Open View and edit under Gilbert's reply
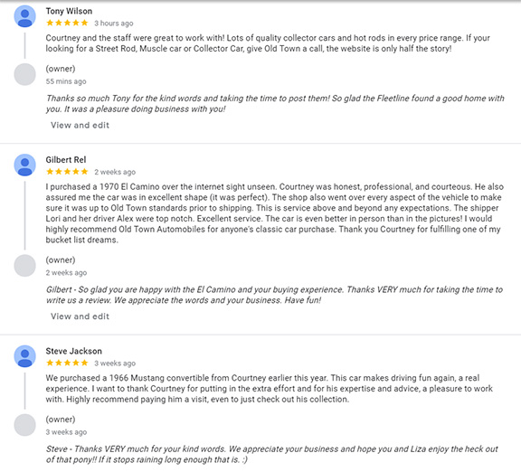This screenshot has height=472, width=521. tap(80, 316)
